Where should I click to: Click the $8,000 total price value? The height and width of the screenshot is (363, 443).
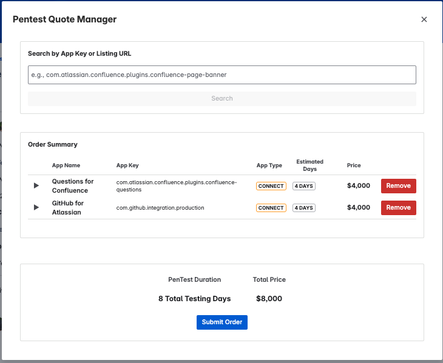pyautogui.click(x=268, y=299)
